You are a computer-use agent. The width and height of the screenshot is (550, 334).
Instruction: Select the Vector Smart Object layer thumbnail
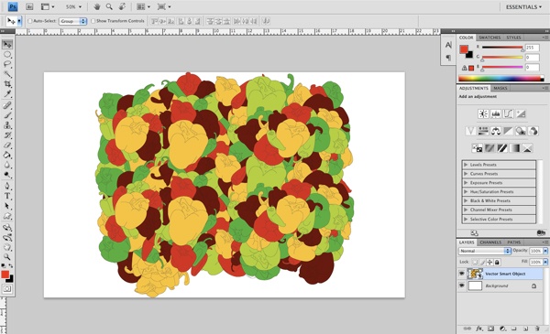(475, 274)
